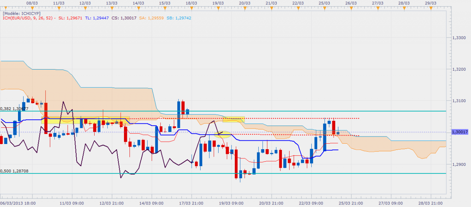This screenshot has width=471, height=207.
Task: Click the 11/03 date label at top
Action: click(x=59, y=3)
